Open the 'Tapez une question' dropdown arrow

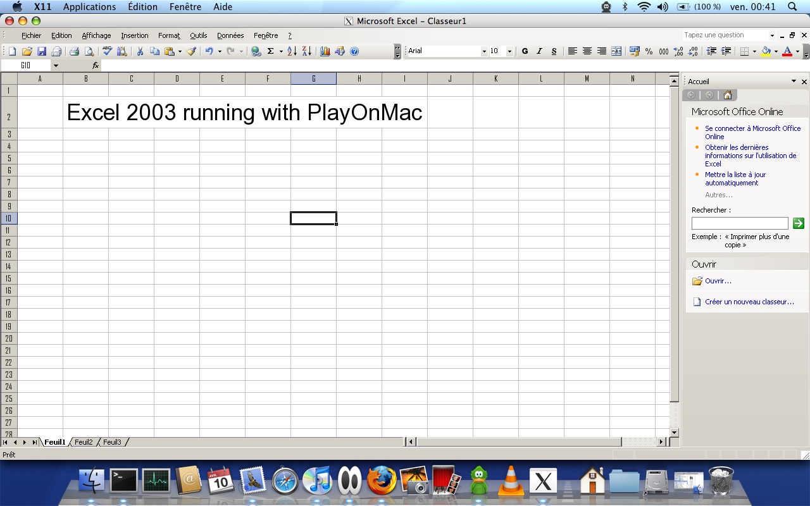tap(772, 35)
